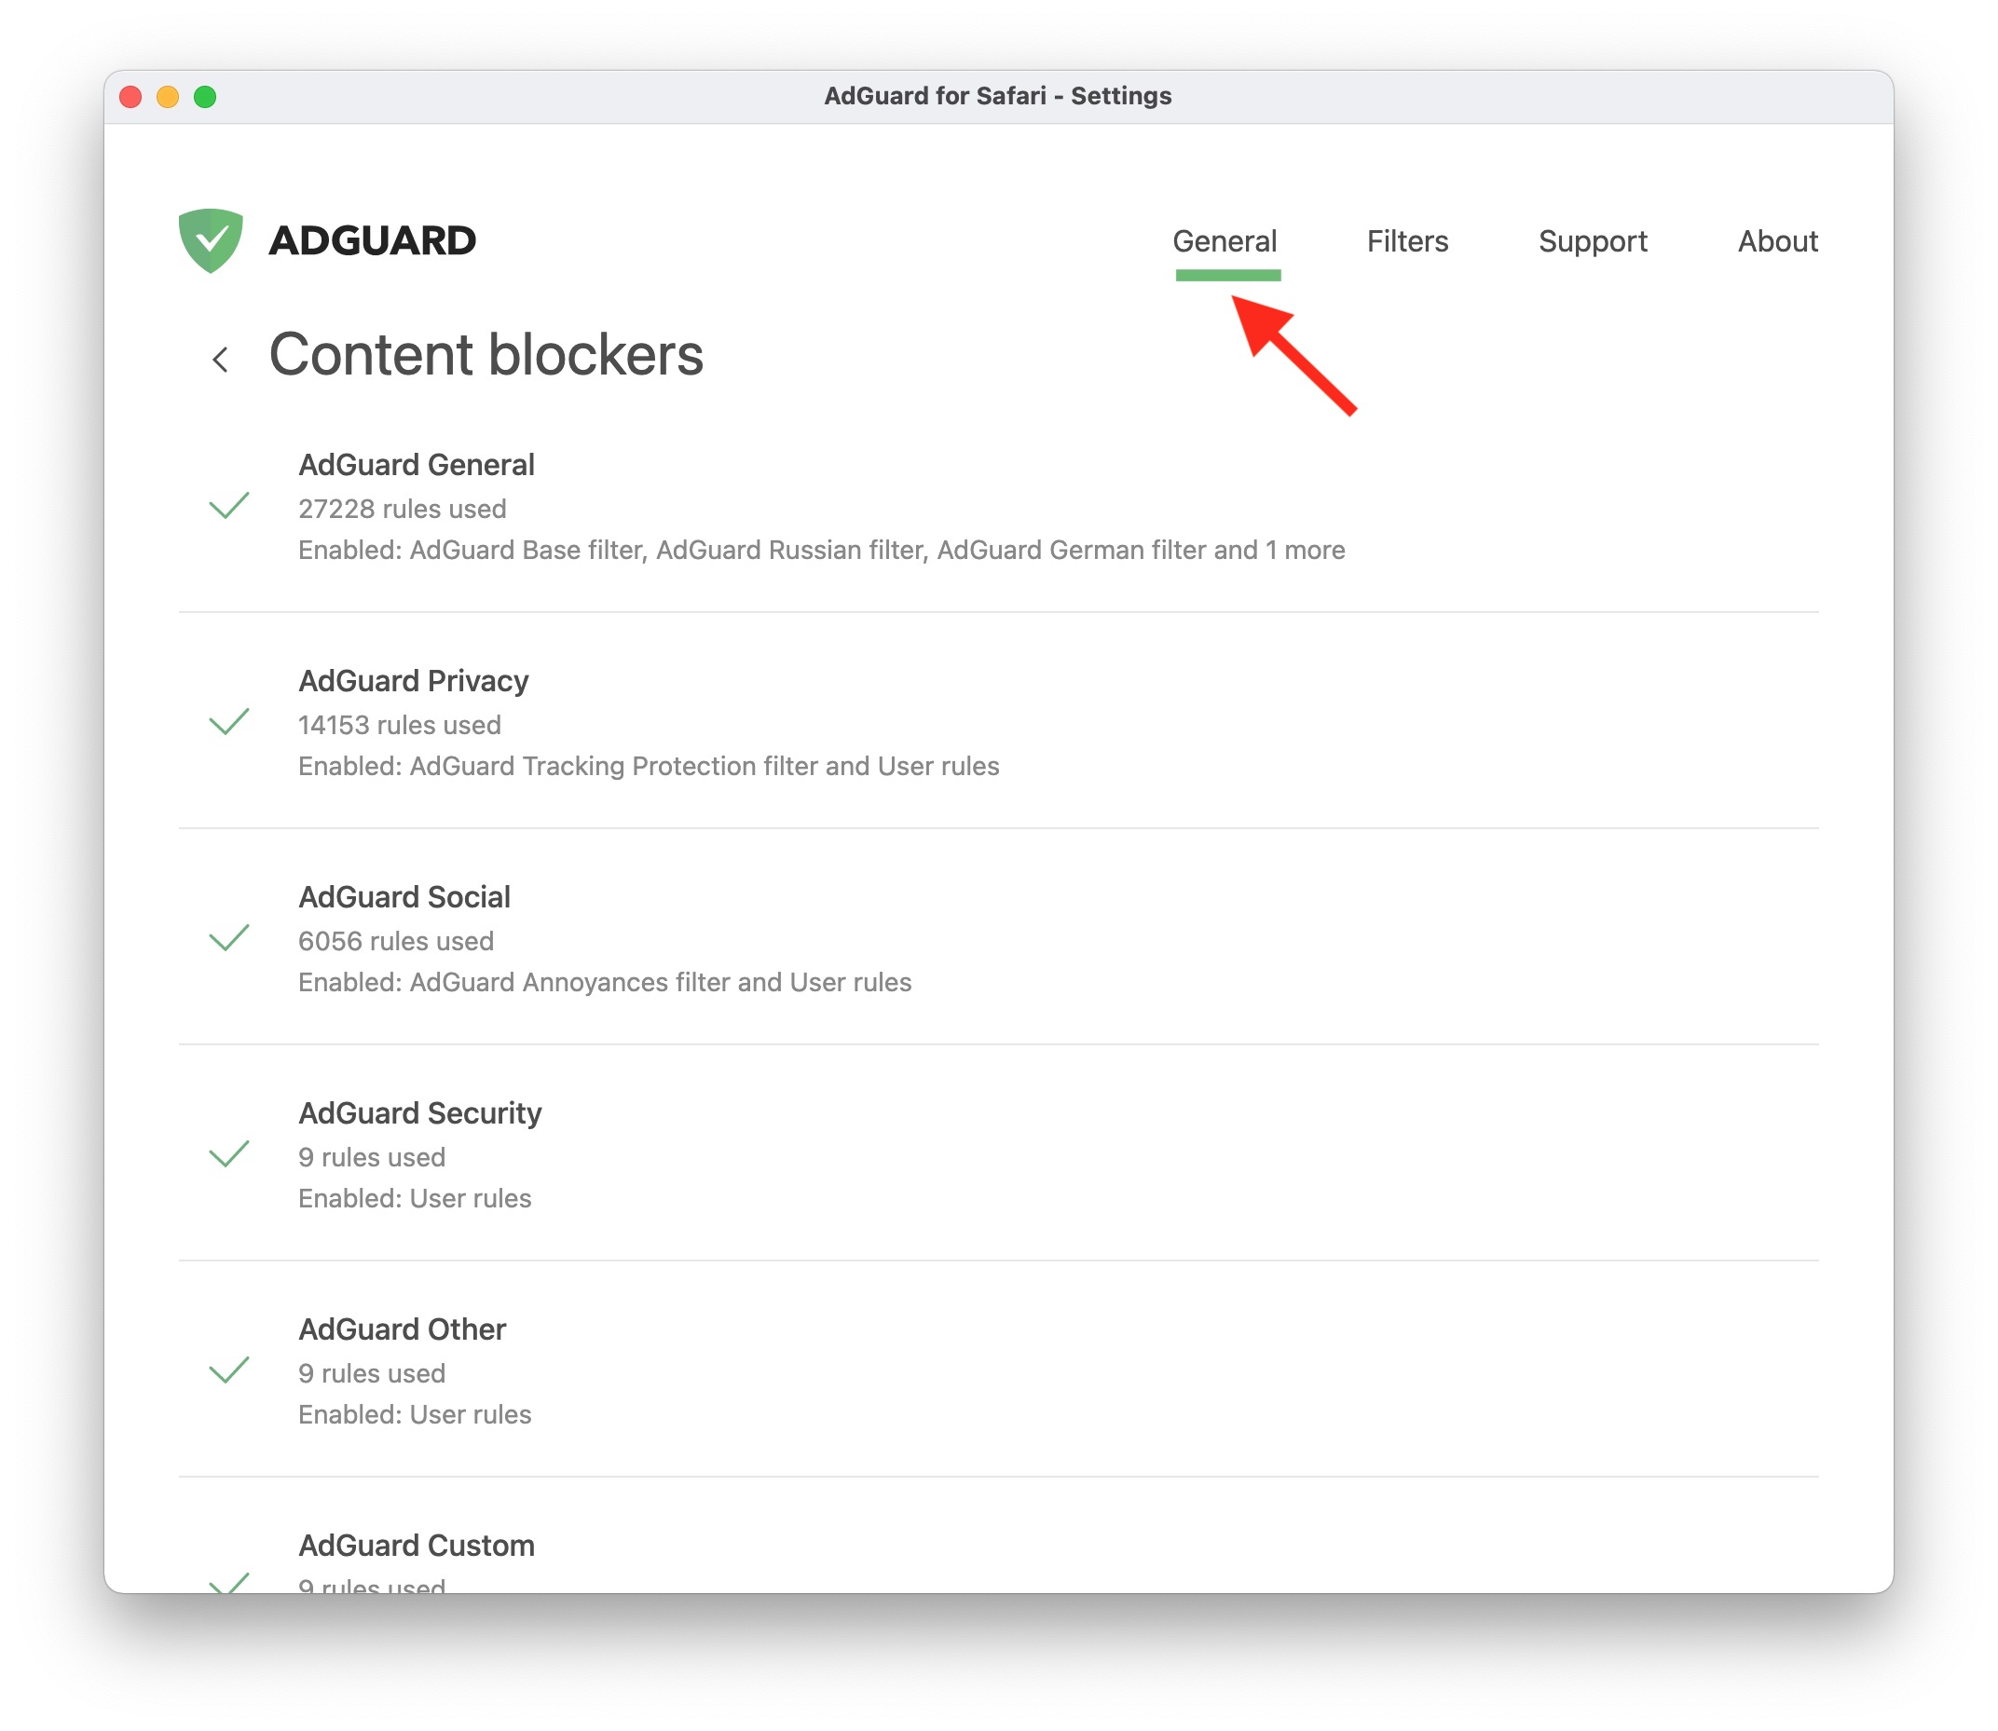
Task: Expand details for the AdGuard Security blocker
Action: point(420,1112)
